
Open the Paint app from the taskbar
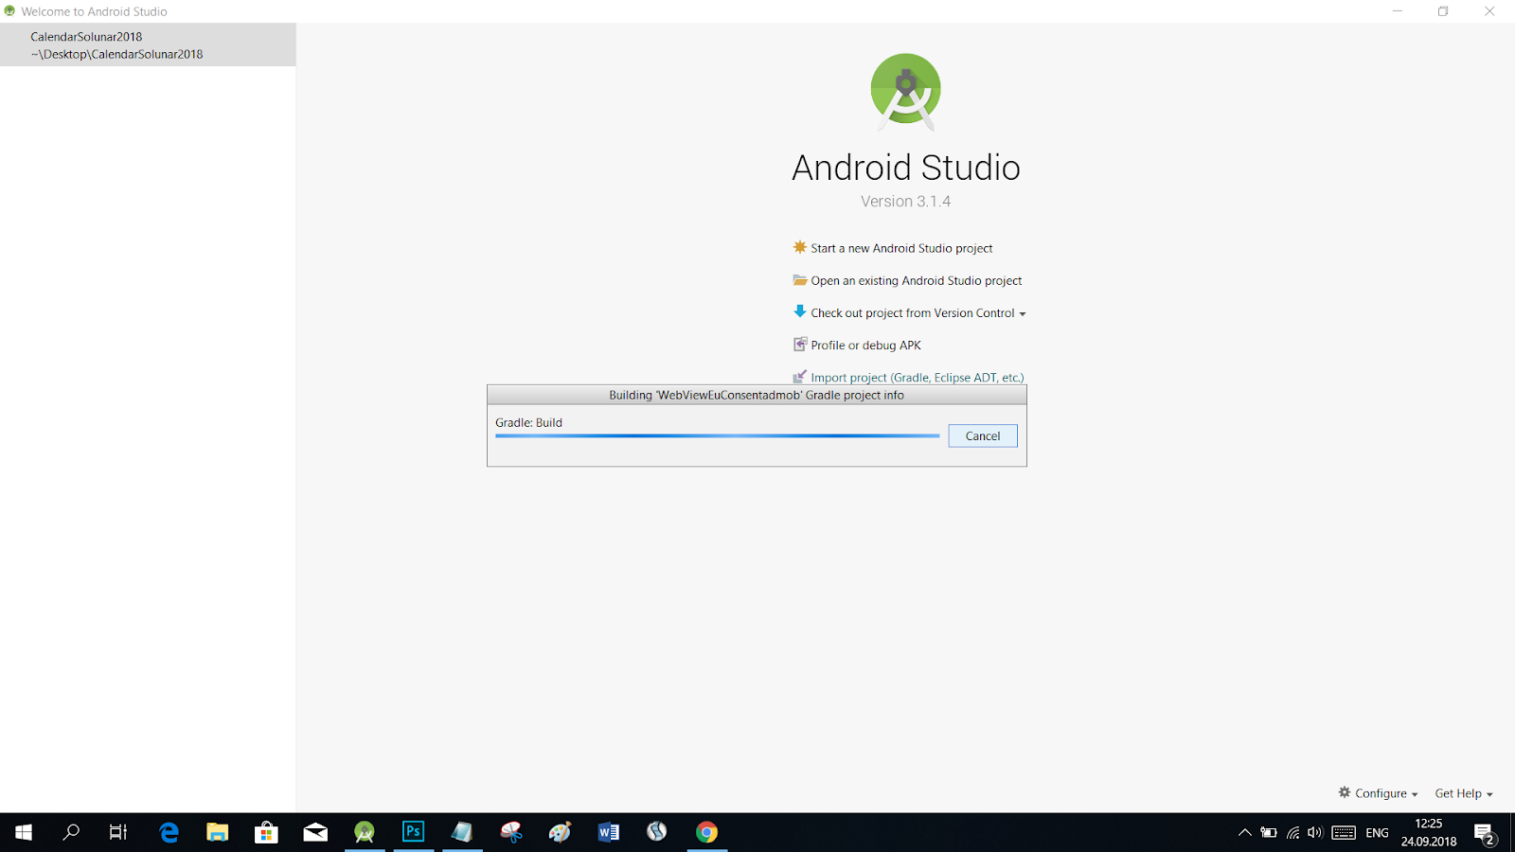tap(560, 832)
